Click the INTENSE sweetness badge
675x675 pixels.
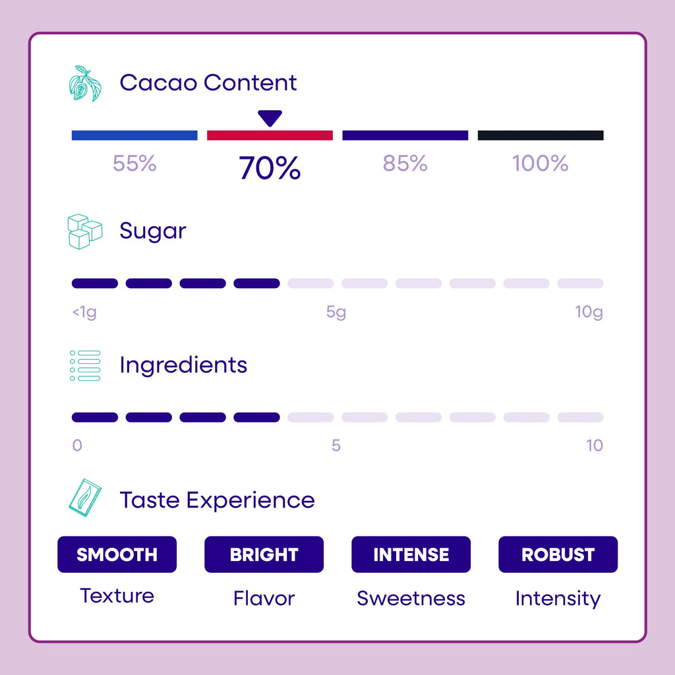[x=411, y=554]
